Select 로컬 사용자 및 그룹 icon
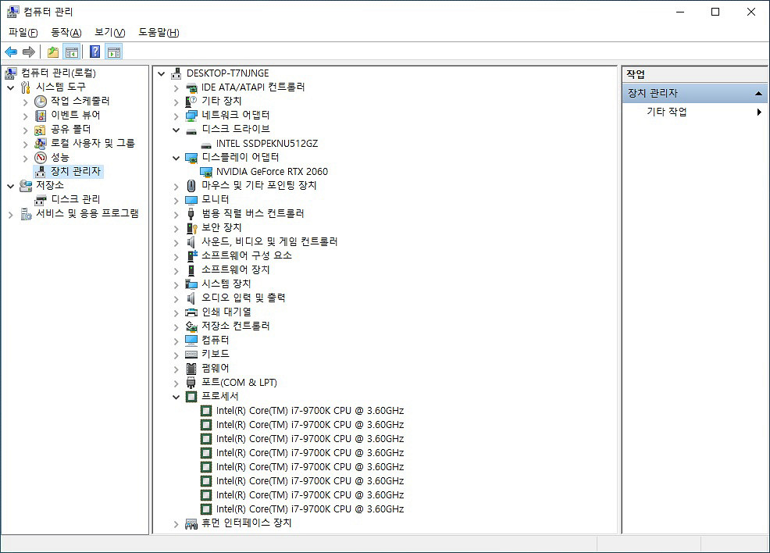The height and width of the screenshot is (553, 770). click(x=41, y=144)
